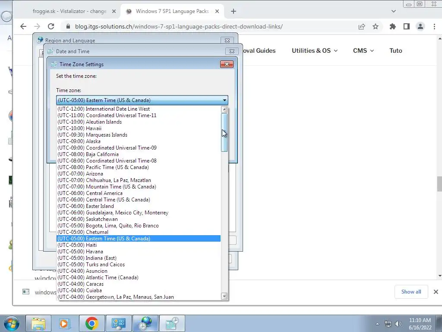
Task: Pick Coordinated Universal Time-08
Action: (139, 161)
